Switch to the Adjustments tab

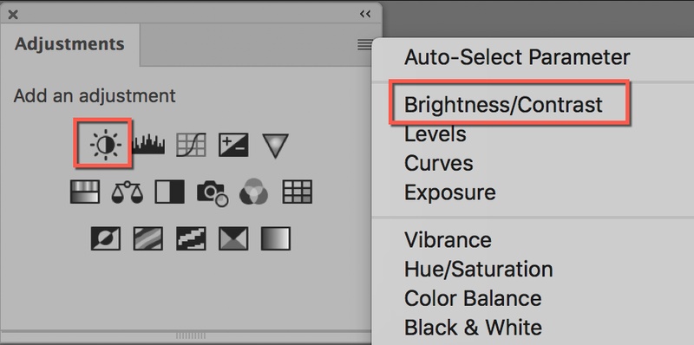pos(69,44)
